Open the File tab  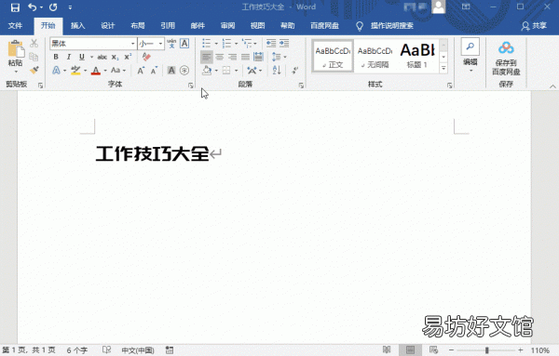[x=15, y=26]
